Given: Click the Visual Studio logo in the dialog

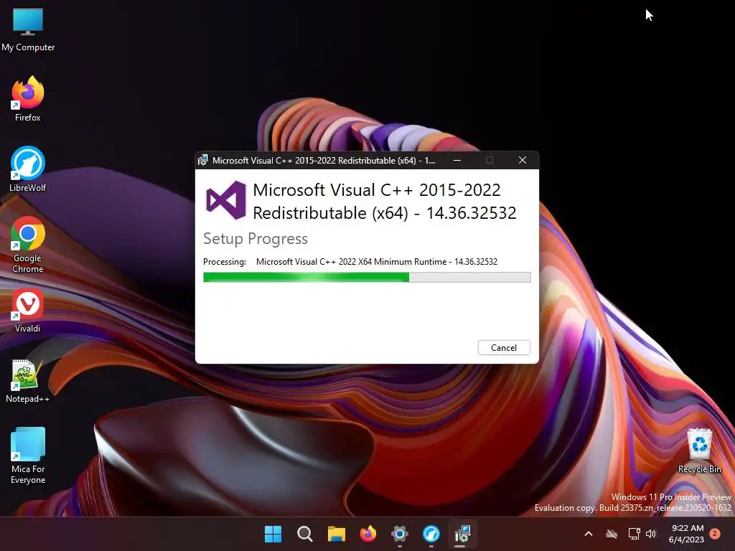Looking at the screenshot, I should click(x=226, y=201).
